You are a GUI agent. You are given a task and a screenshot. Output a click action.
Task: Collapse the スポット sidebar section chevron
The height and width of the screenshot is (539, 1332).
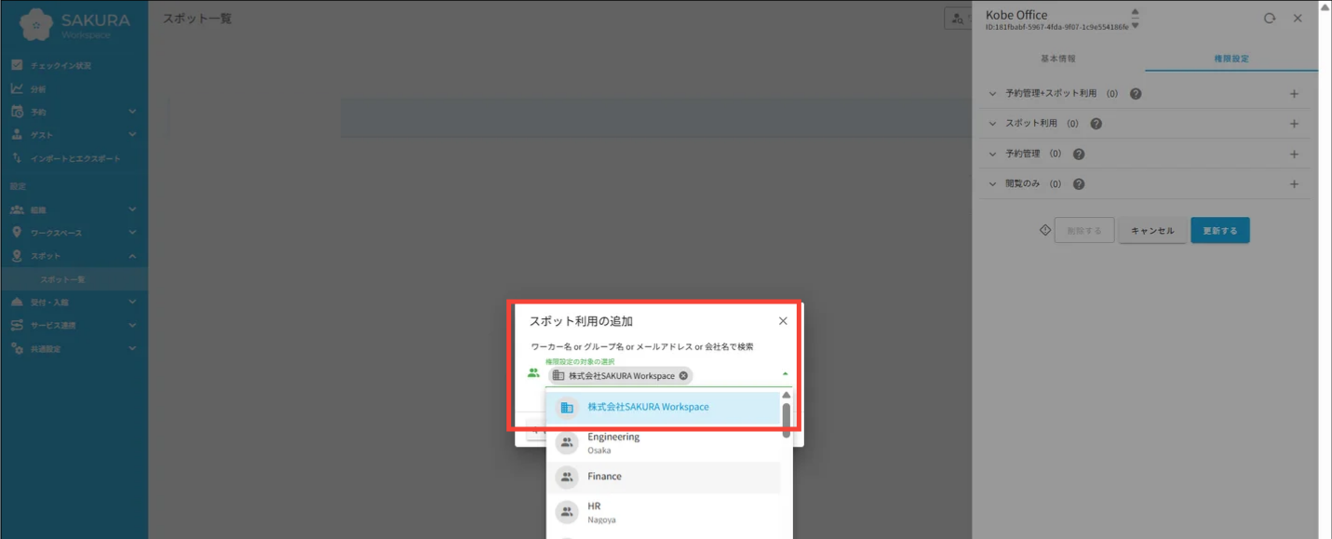132,256
